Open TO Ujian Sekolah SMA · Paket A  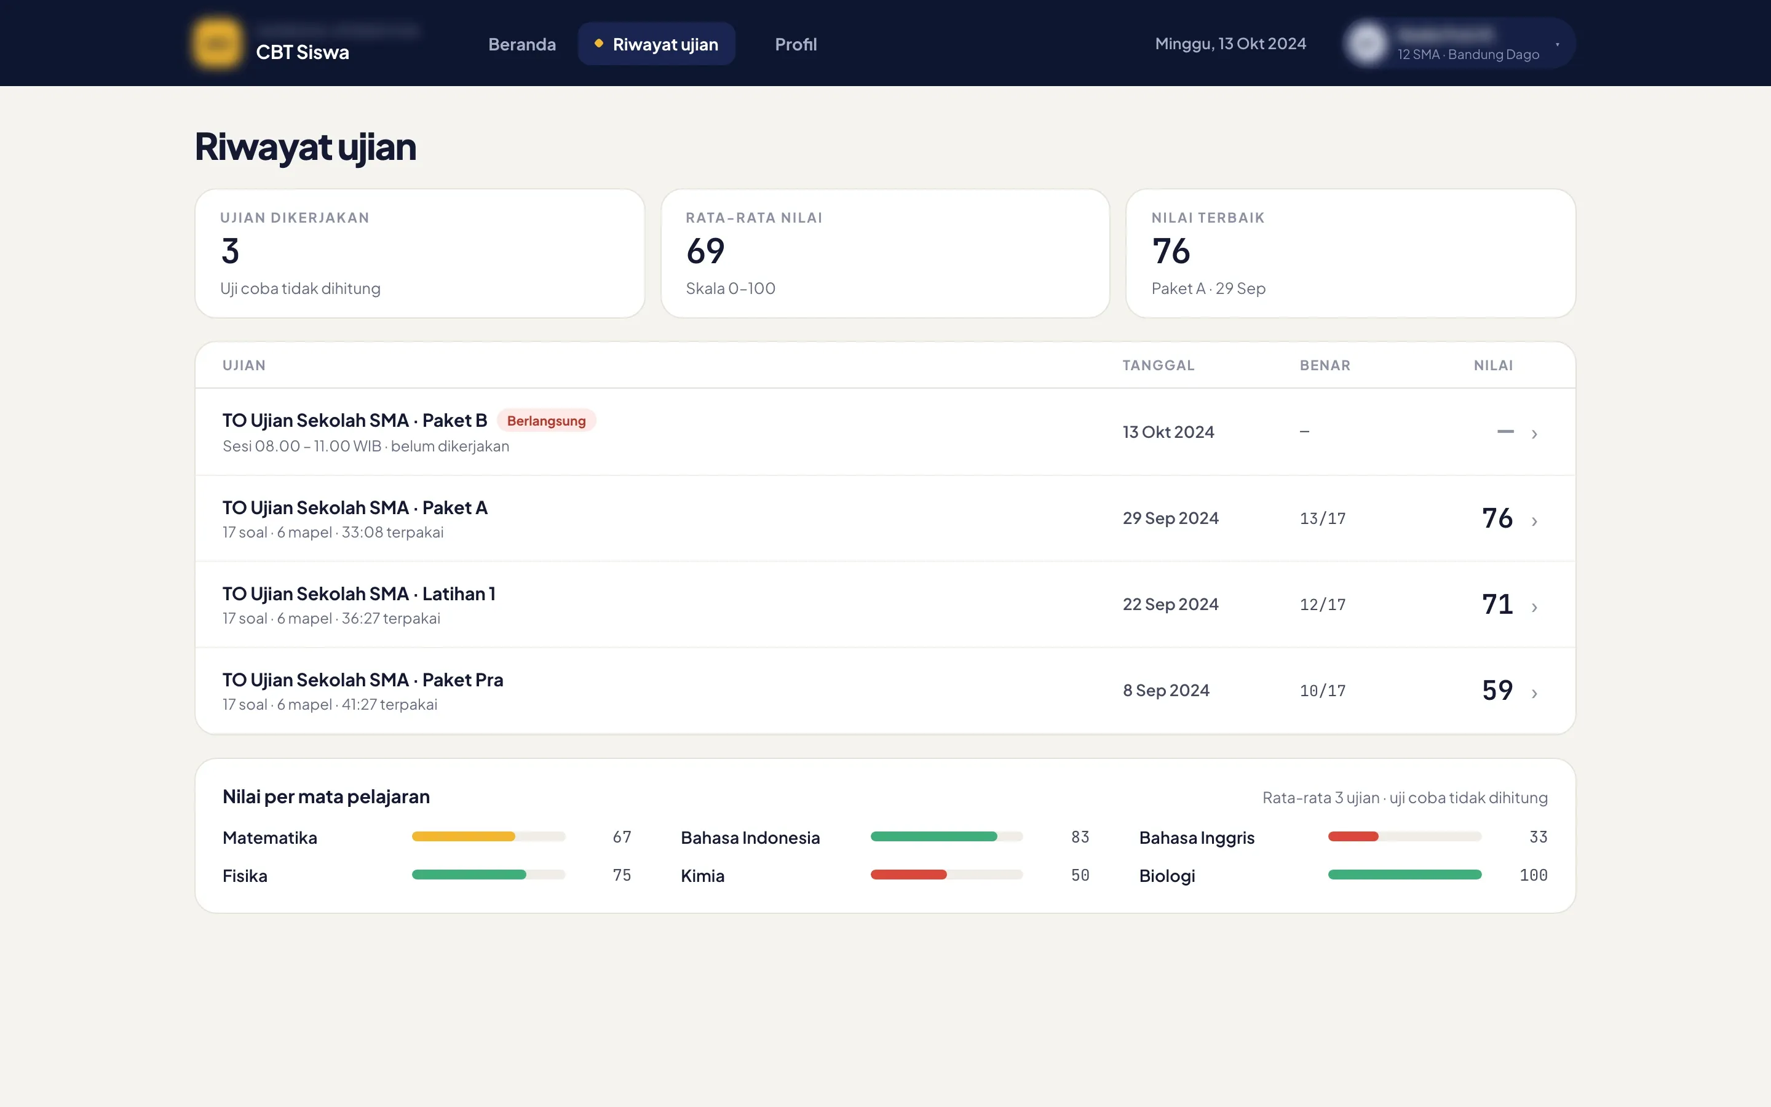point(885,518)
